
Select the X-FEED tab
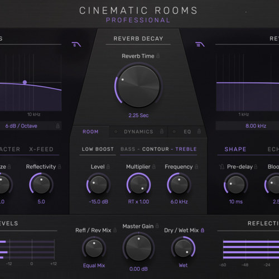coord(41,149)
